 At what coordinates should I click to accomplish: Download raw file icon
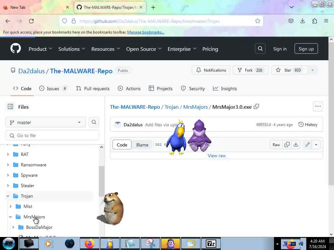(296, 145)
